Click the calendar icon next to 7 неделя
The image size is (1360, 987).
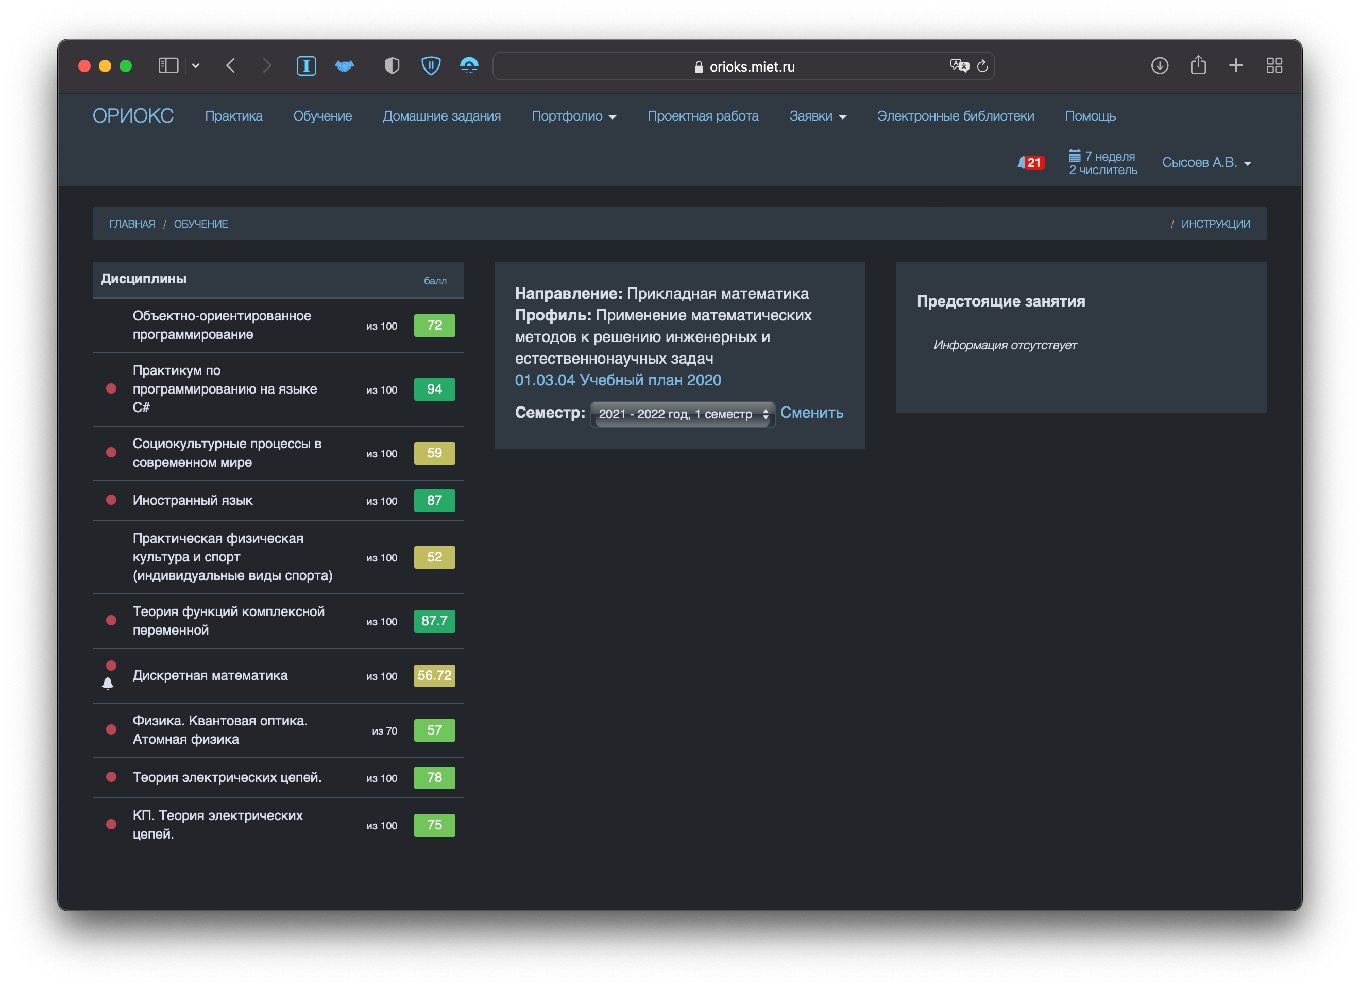pyautogui.click(x=1074, y=156)
